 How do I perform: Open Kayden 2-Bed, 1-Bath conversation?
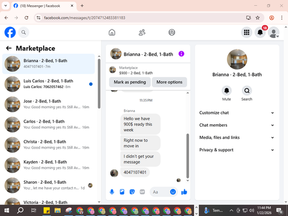(x=48, y=165)
